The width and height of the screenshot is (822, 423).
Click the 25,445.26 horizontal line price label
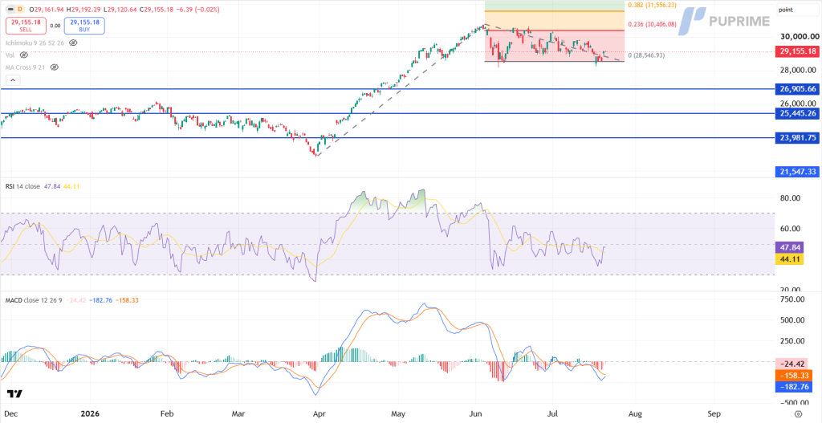click(x=796, y=113)
